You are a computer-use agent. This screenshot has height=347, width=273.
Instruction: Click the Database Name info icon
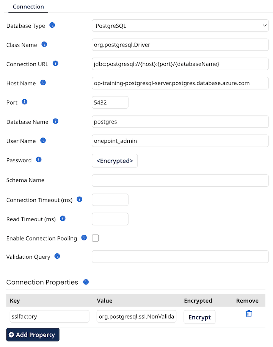point(56,121)
